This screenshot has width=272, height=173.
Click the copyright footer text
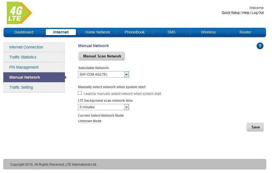[x=53, y=164]
